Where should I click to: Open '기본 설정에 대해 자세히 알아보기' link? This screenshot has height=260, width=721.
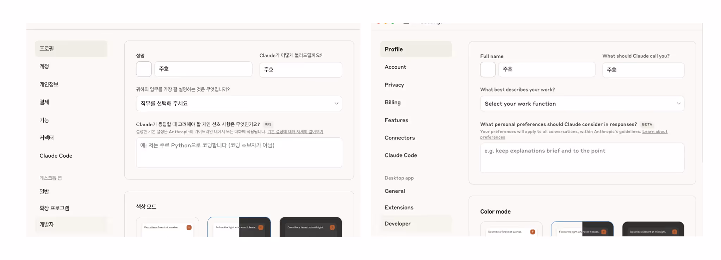click(x=295, y=132)
